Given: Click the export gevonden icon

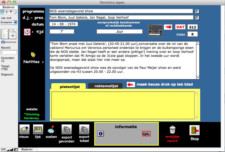Looking at the screenshot, I should click(66, 130).
